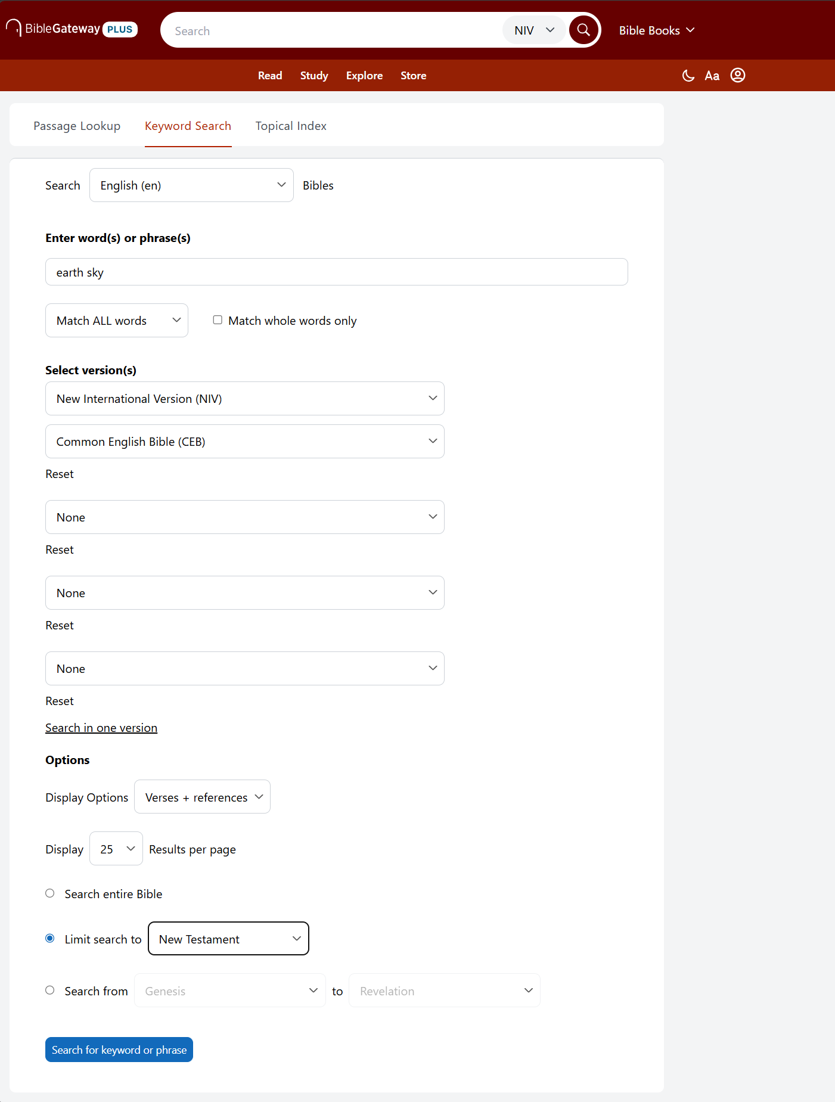835x1102 pixels.
Task: Open the Genesis start book dropdown
Action: 230,991
